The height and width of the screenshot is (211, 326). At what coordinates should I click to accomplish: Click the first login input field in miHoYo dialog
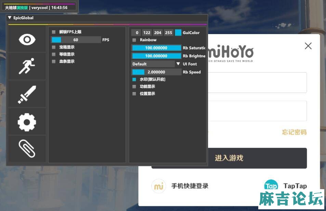click(x=257, y=82)
